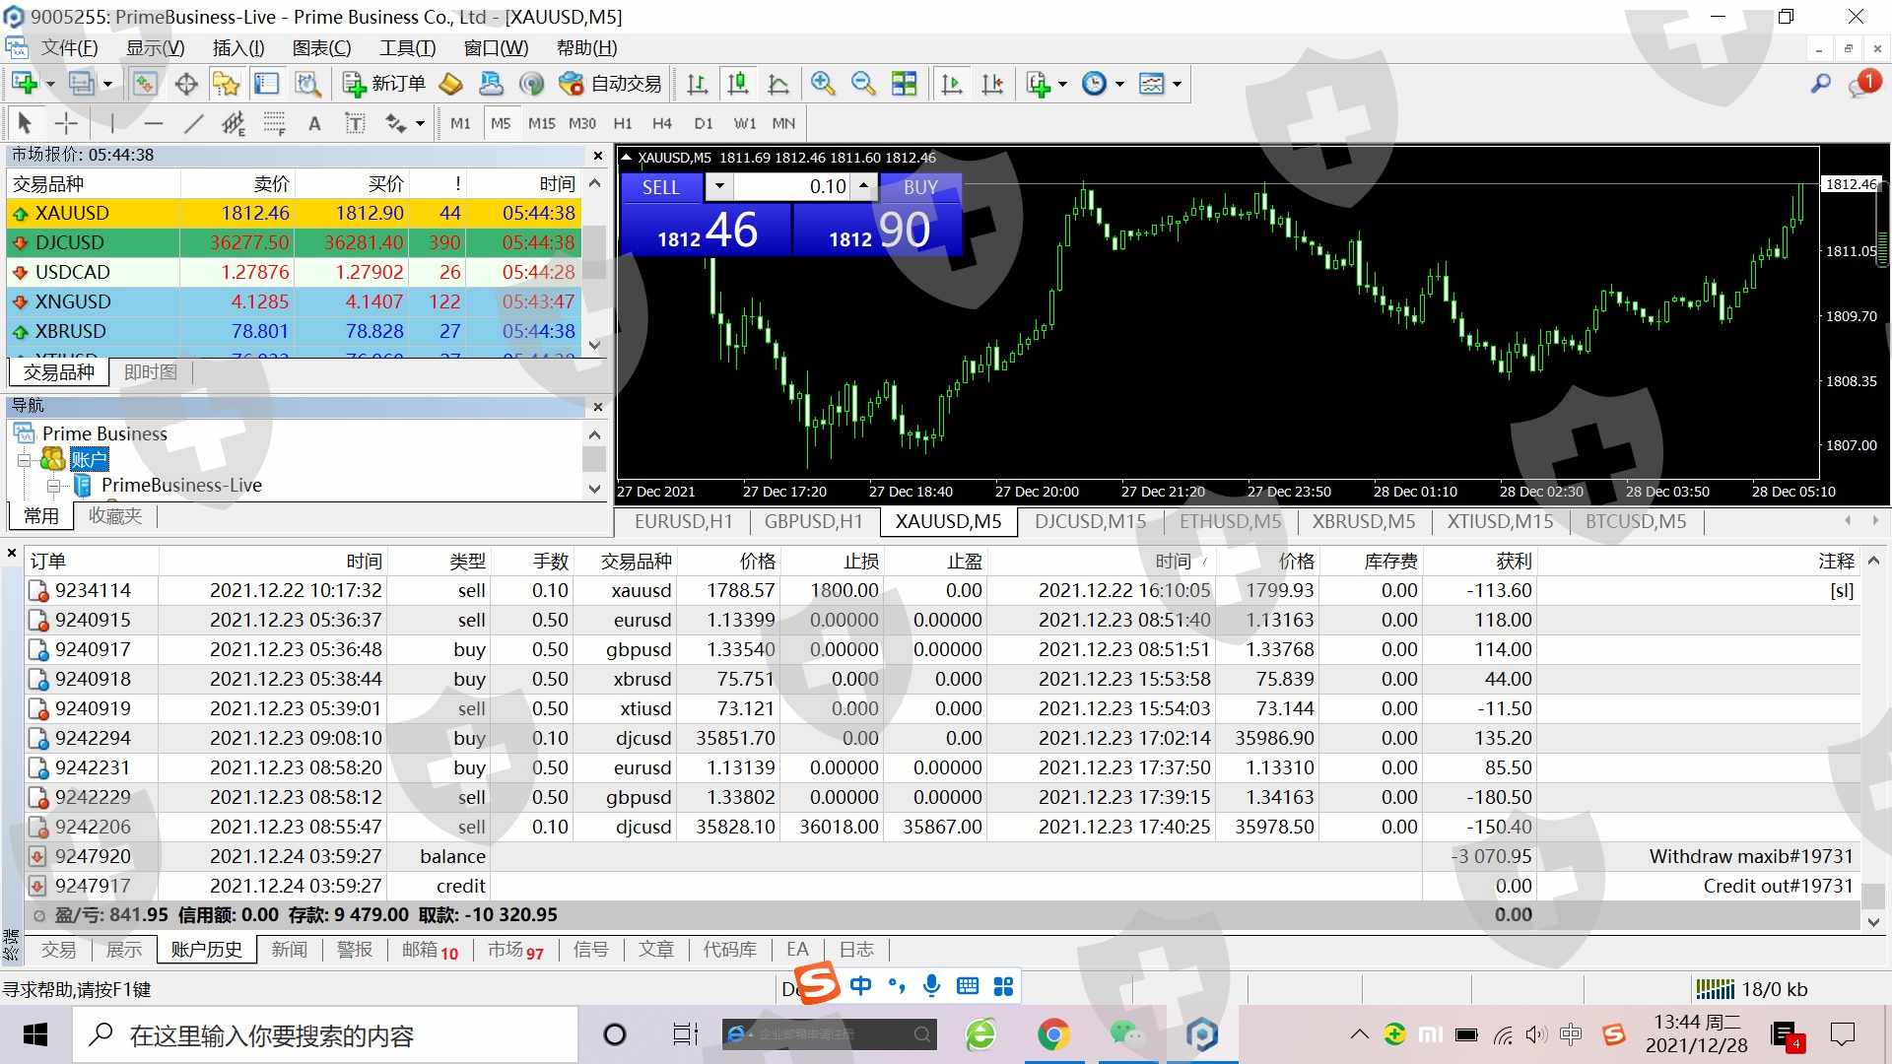Screen dimensions: 1892x1064
Task: Switch to the H1 timeframe
Action: [622, 123]
